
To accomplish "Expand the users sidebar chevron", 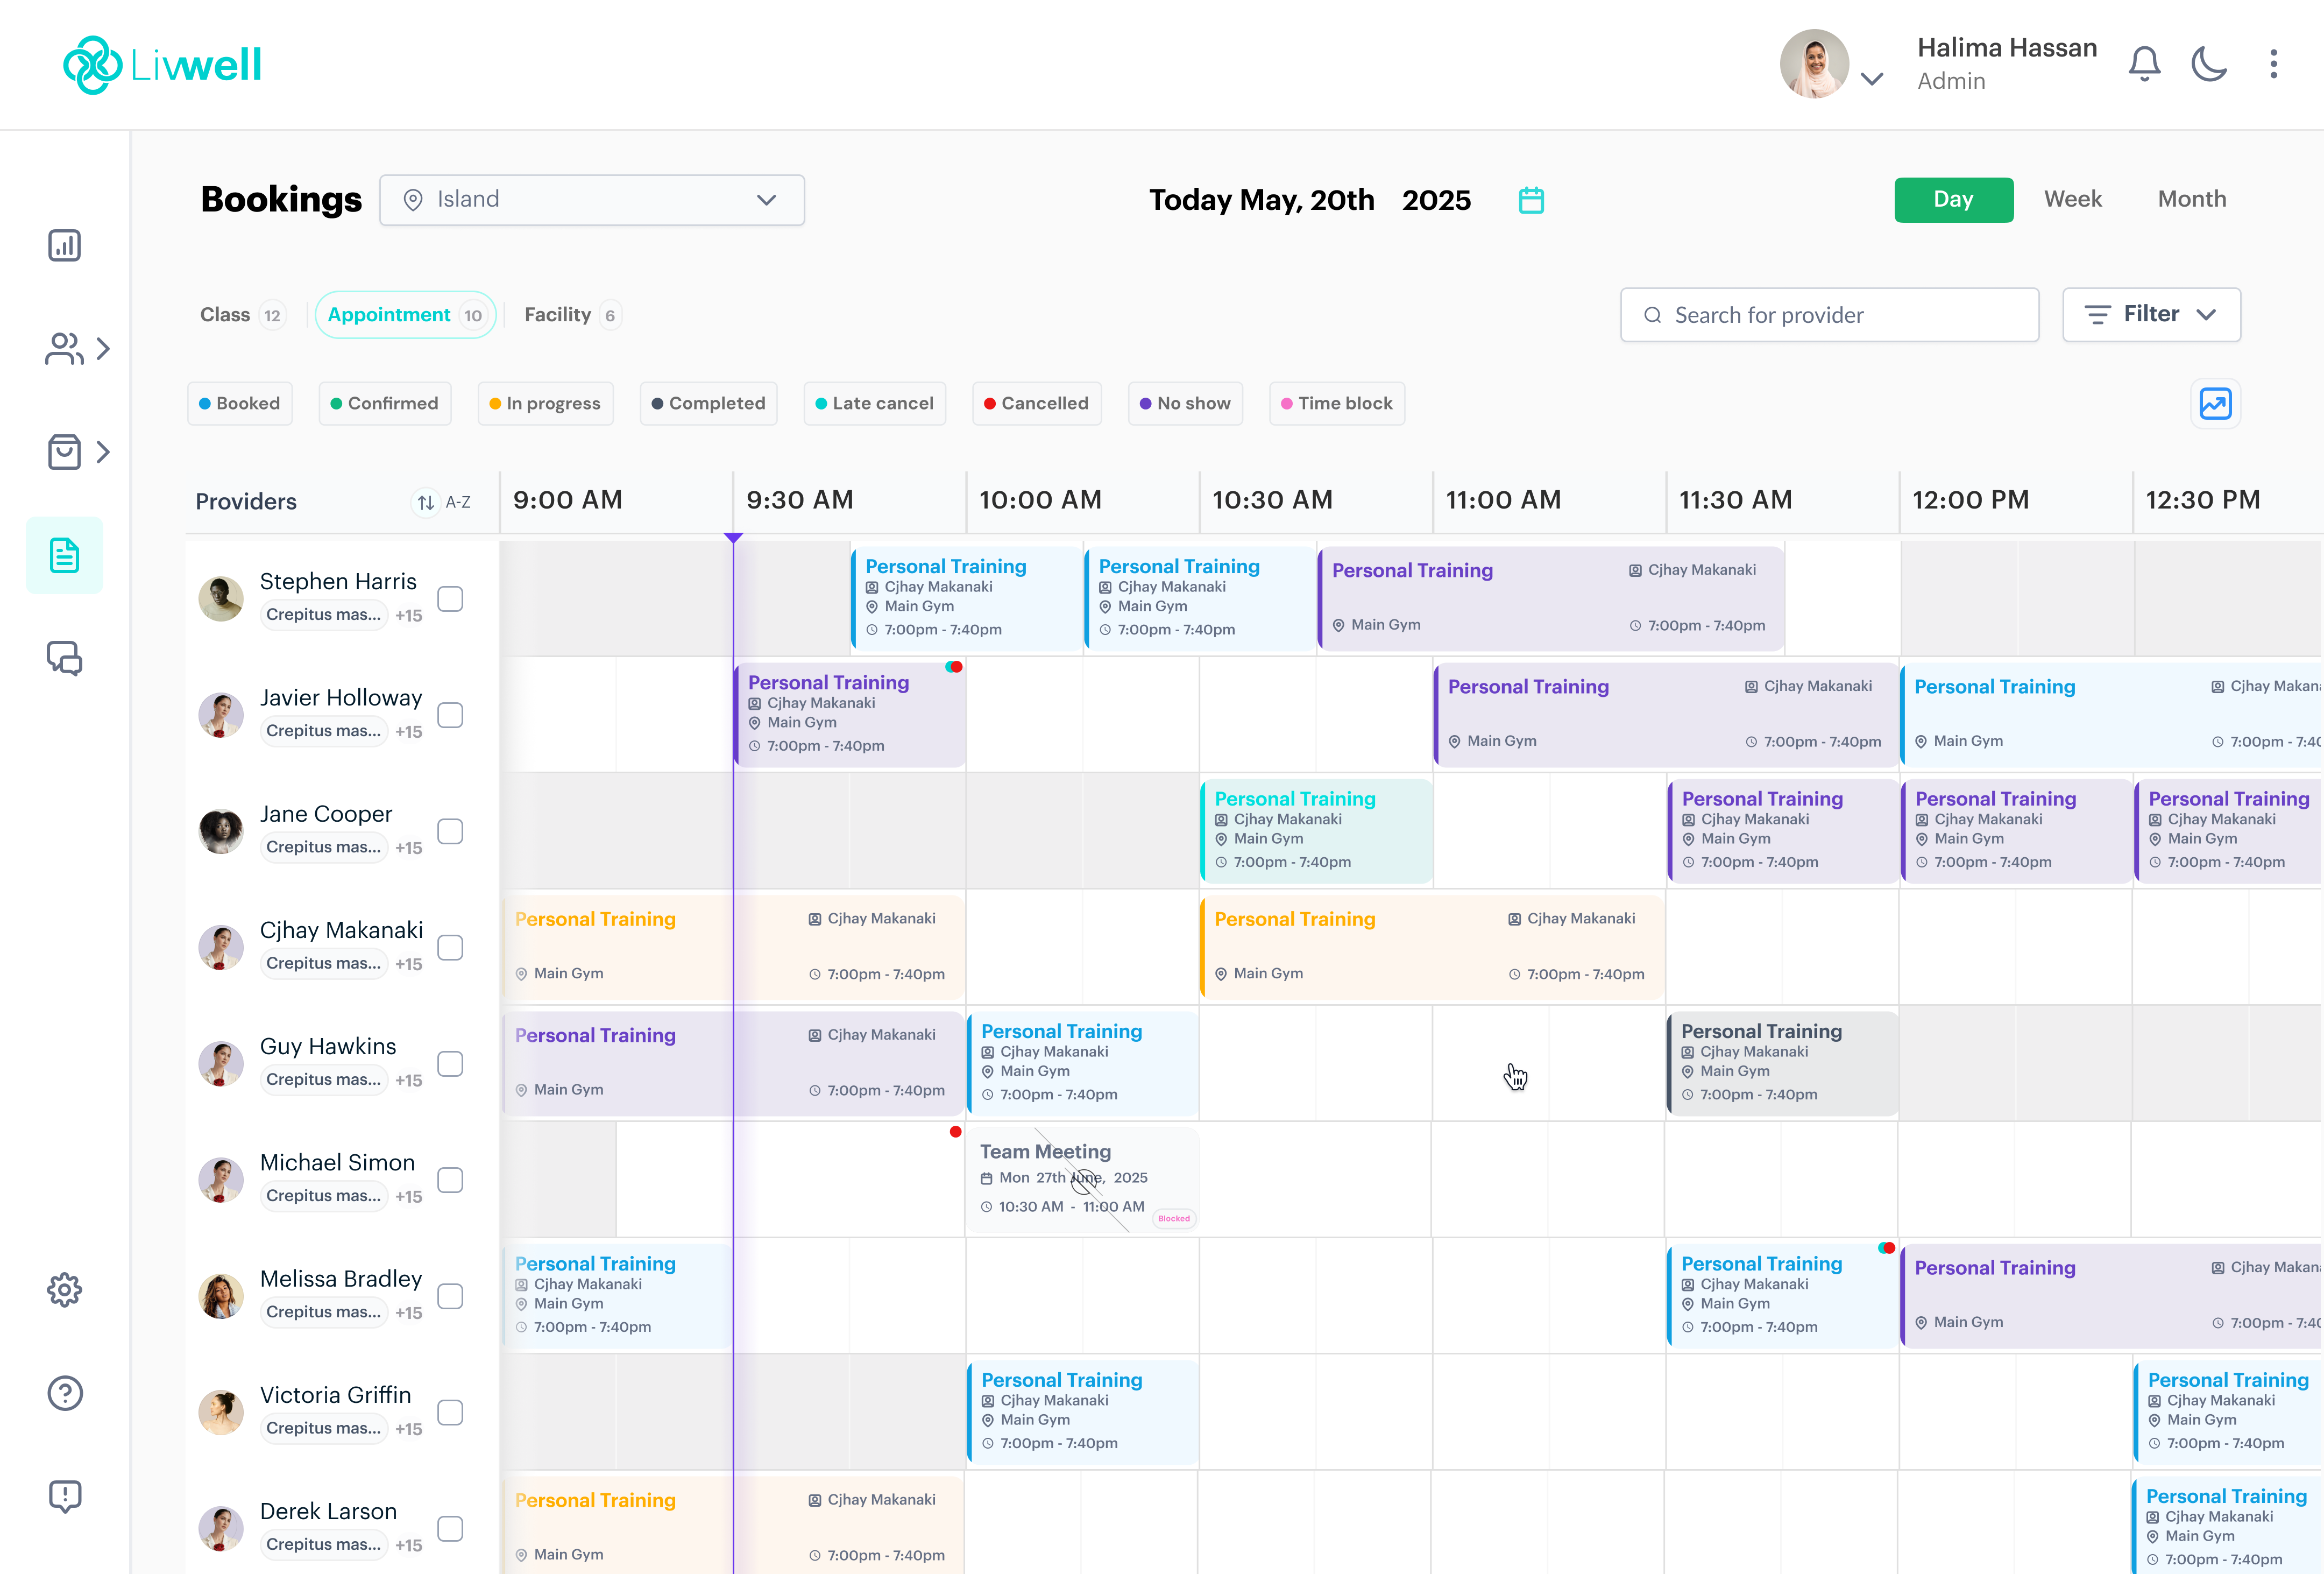I will 103,349.
